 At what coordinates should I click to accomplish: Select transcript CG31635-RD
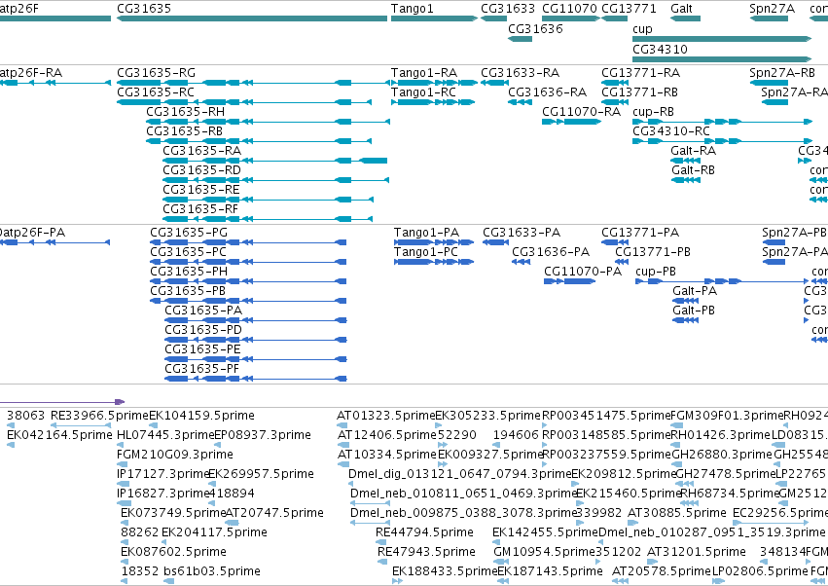(275, 180)
